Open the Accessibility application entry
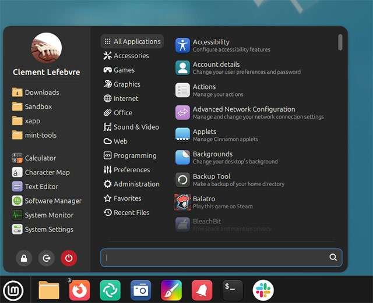373x303 pixels. point(255,45)
